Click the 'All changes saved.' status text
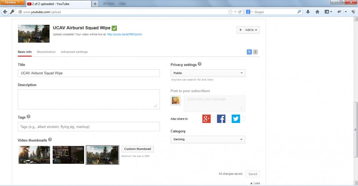Viewport: 358px width, 186px height. [x=230, y=174]
